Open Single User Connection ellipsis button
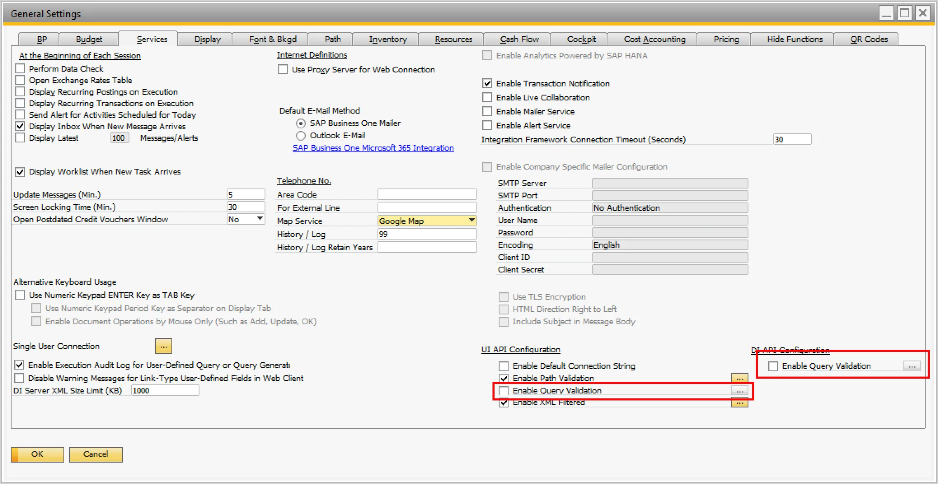Screen dimensions: 938x484 (164, 347)
